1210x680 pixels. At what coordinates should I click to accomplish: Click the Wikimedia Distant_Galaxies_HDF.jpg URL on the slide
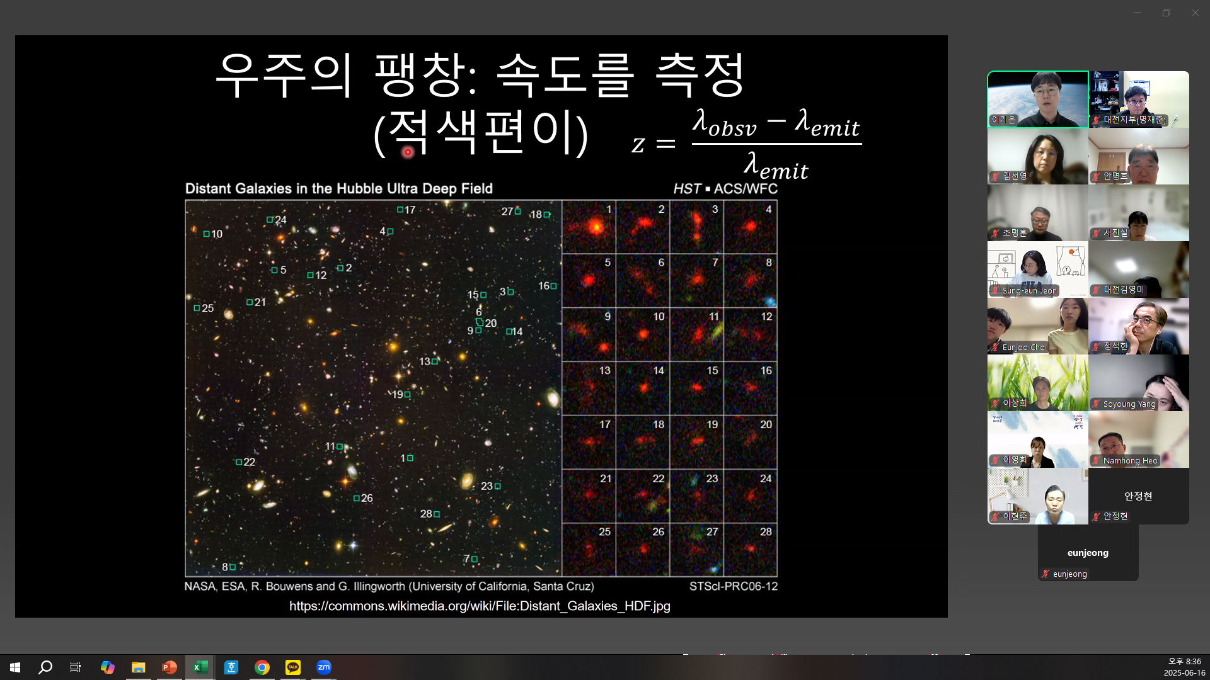coord(480,606)
